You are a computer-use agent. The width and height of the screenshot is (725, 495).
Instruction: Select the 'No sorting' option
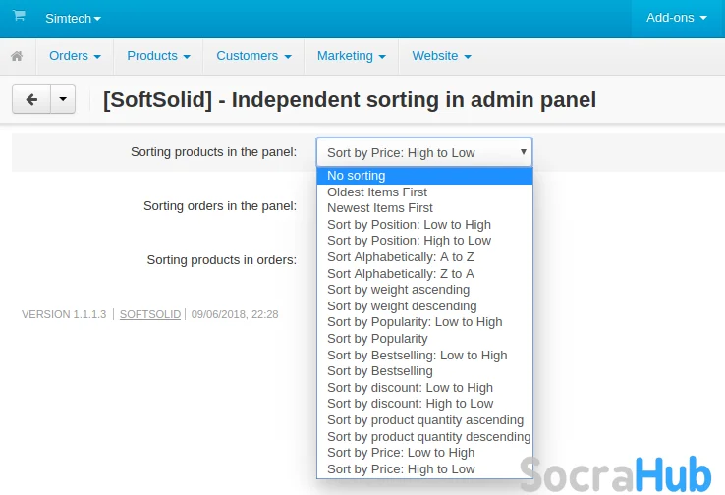(x=356, y=176)
